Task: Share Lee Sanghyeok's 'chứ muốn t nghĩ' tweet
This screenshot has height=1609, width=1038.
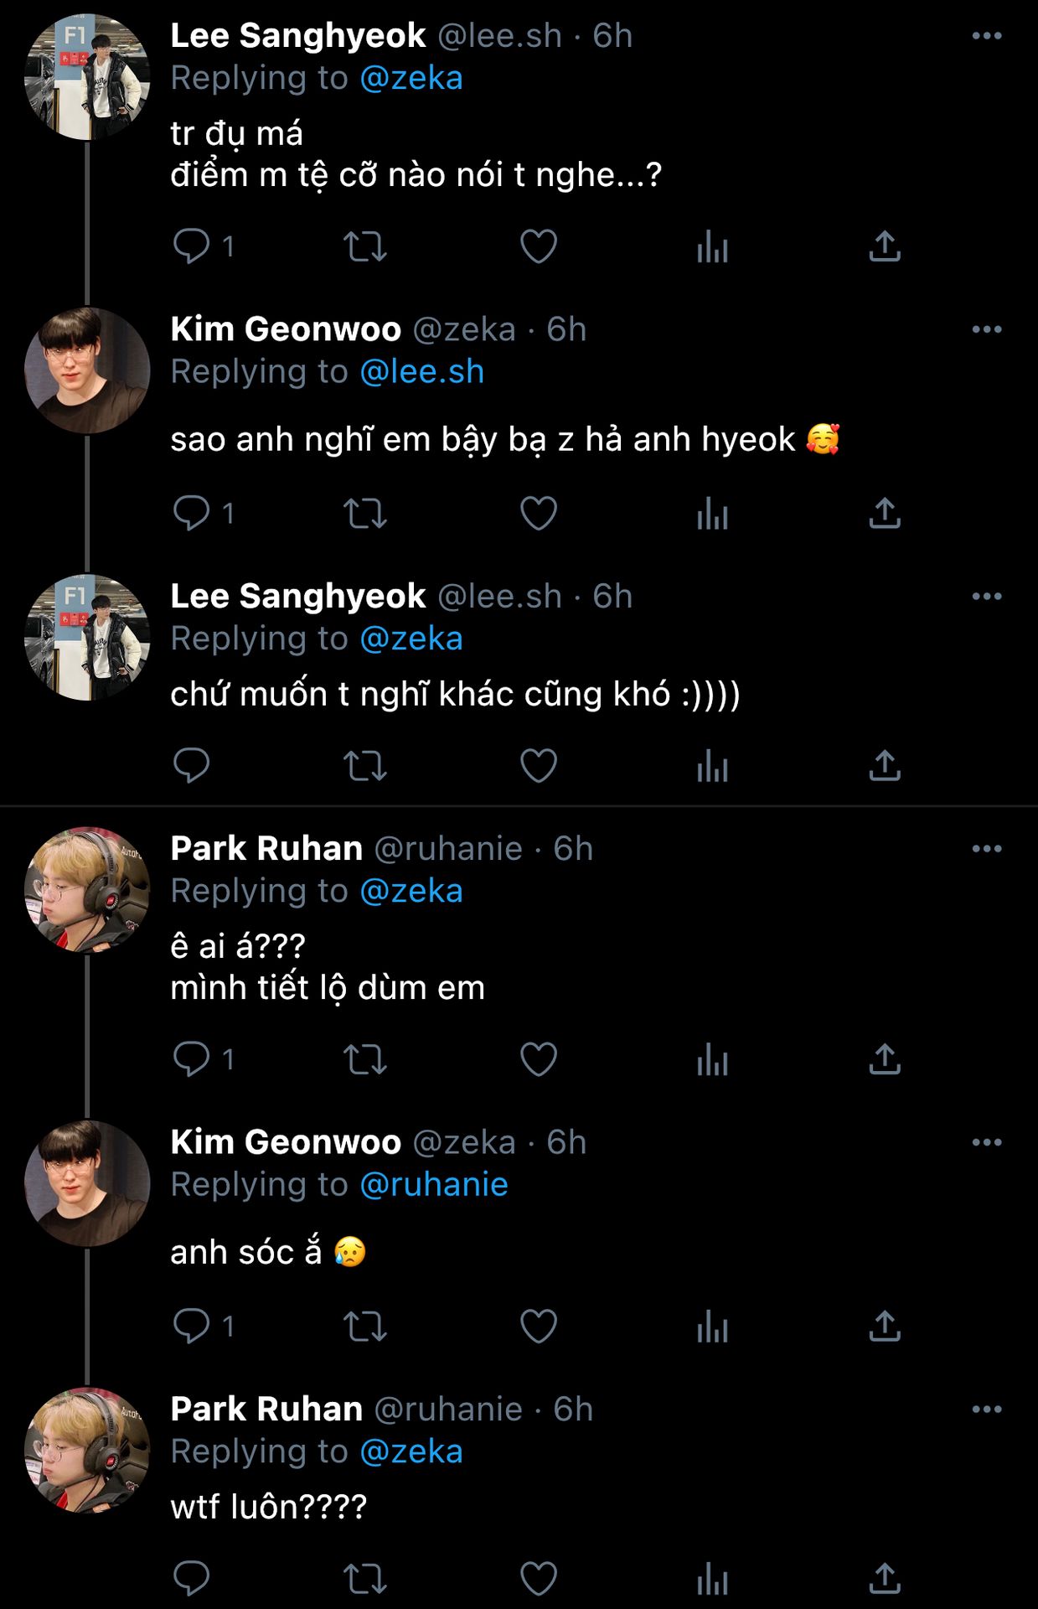Action: point(885,765)
